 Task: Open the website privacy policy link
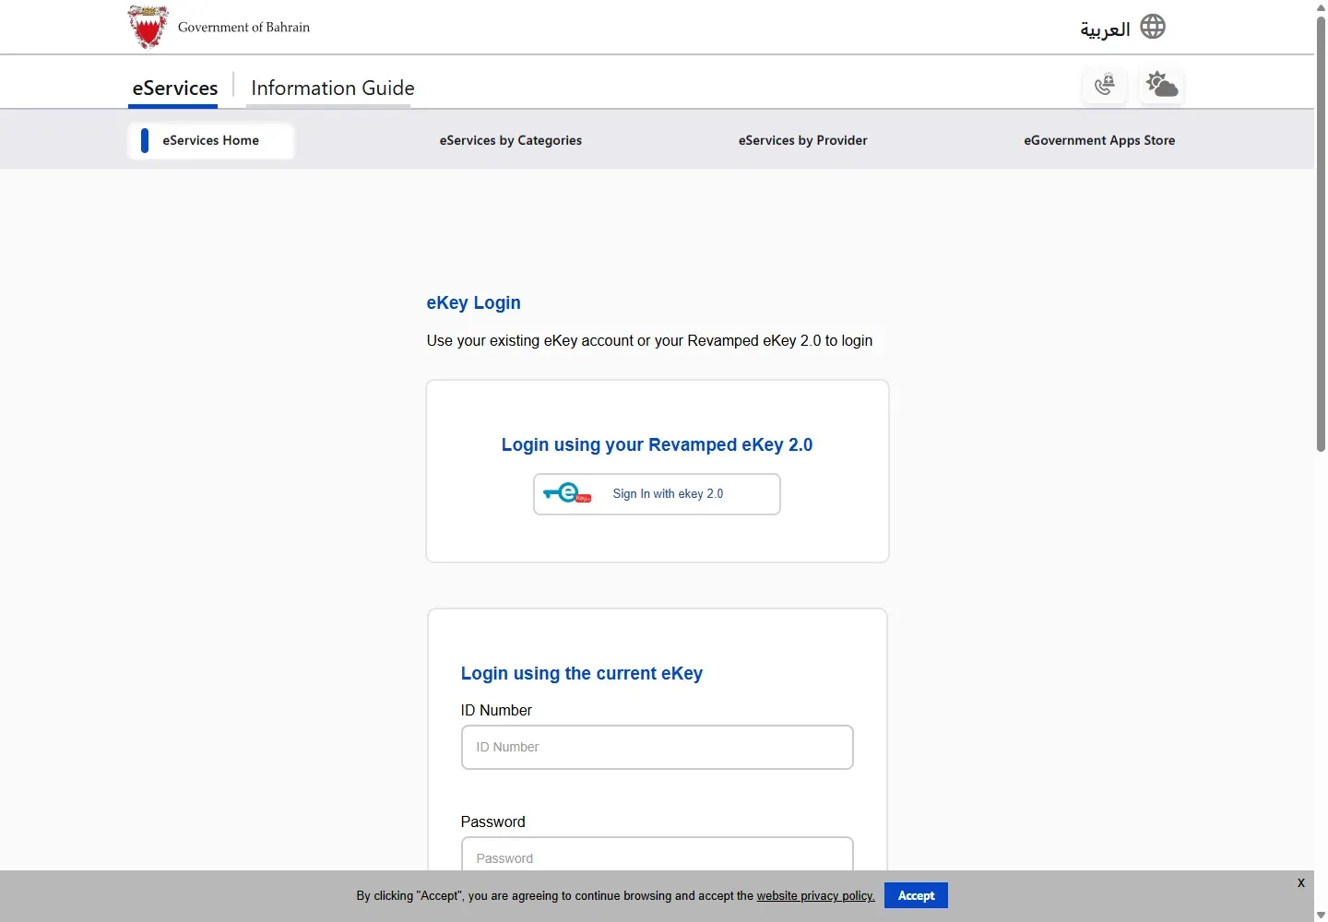point(815,895)
